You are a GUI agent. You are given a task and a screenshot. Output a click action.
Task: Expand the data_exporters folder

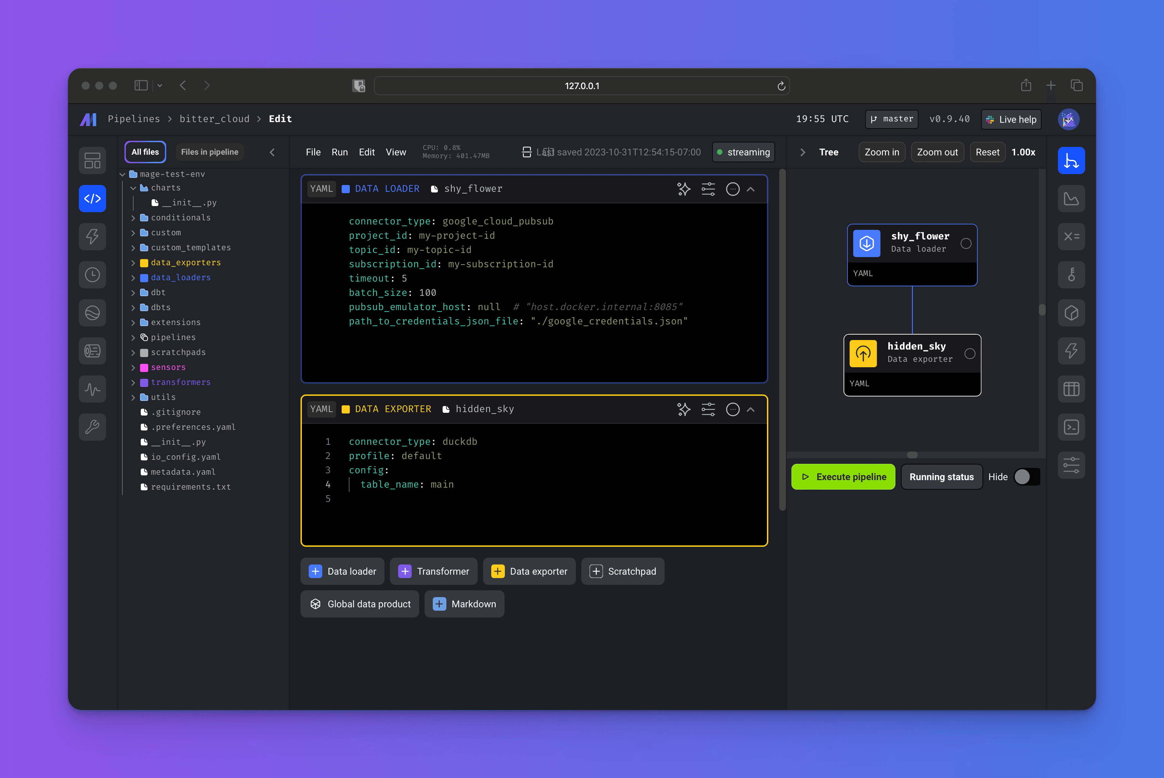[133, 263]
